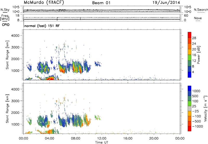This screenshot has height=144, width=208.
Task: Click the 'Power [dB]' color bar label
Action: tap(198, 55)
